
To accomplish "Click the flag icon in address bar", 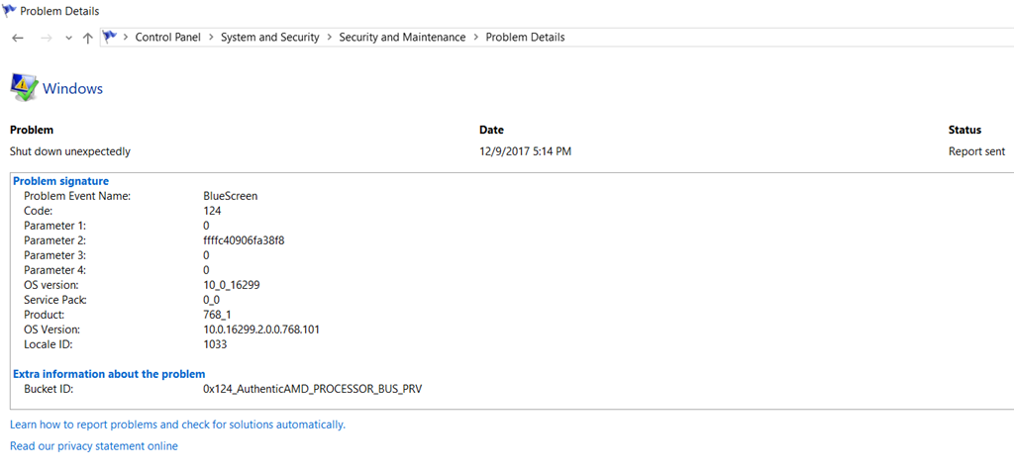I will pos(110,37).
